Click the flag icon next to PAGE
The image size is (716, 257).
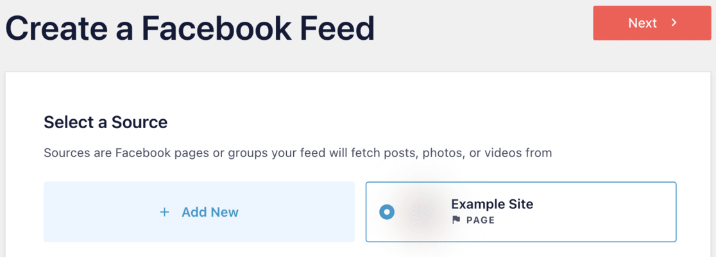click(456, 220)
